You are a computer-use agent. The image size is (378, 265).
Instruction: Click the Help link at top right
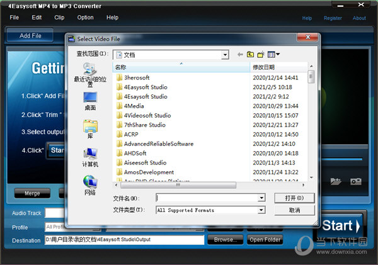307,18
